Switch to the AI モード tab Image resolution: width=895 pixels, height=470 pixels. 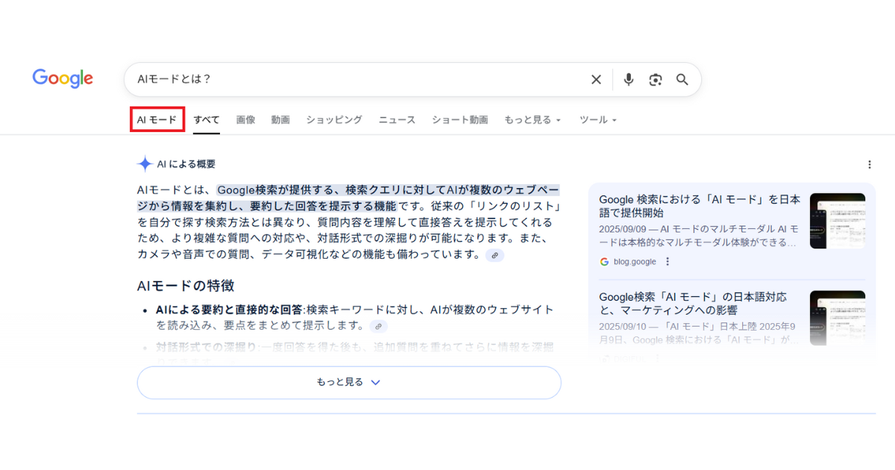[x=157, y=119]
